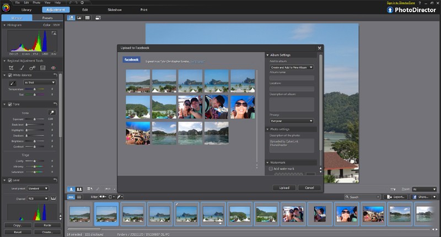Collapse the Watermark section
The height and width of the screenshot is (237, 441).
coord(267,163)
